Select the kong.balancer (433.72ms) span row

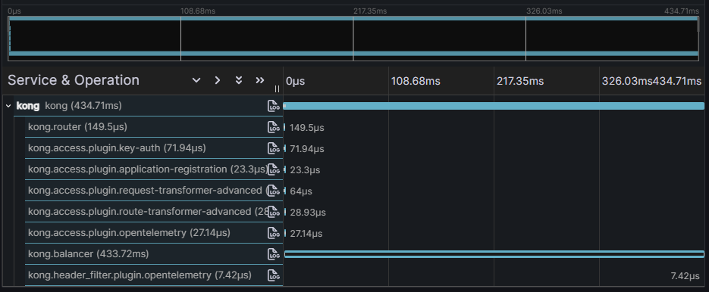click(154, 254)
